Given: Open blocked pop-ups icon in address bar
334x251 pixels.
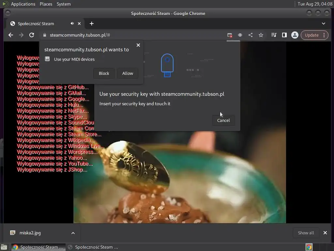Looking at the screenshot, I should coord(229,35).
